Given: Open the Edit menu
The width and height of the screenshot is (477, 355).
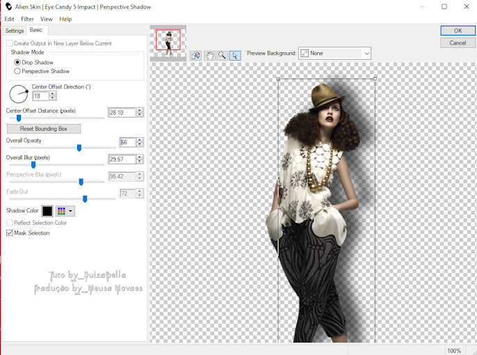Looking at the screenshot, I should (9, 19).
